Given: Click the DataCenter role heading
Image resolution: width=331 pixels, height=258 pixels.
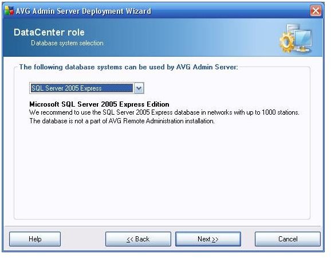Looking at the screenshot, I should 49,32.
